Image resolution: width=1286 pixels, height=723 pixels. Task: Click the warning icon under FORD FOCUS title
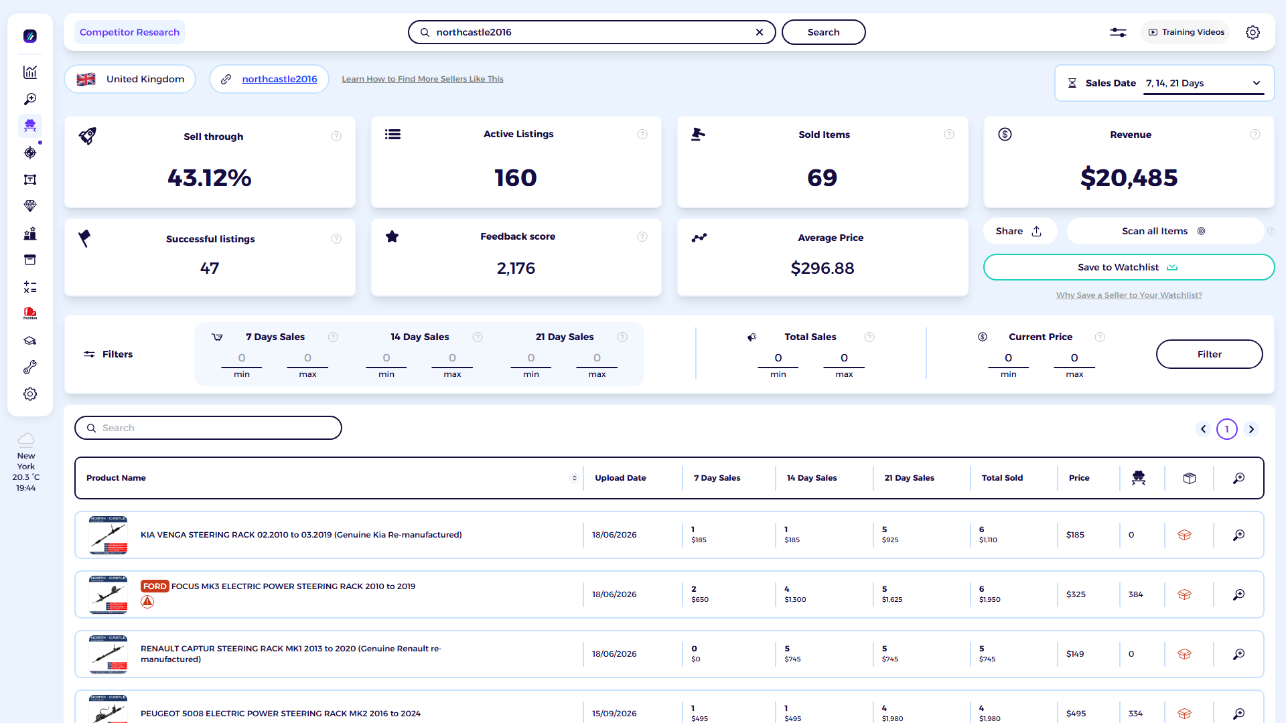(147, 602)
